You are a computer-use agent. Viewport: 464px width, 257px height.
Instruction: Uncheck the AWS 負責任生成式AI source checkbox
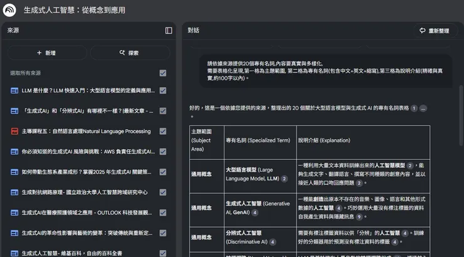click(x=163, y=152)
